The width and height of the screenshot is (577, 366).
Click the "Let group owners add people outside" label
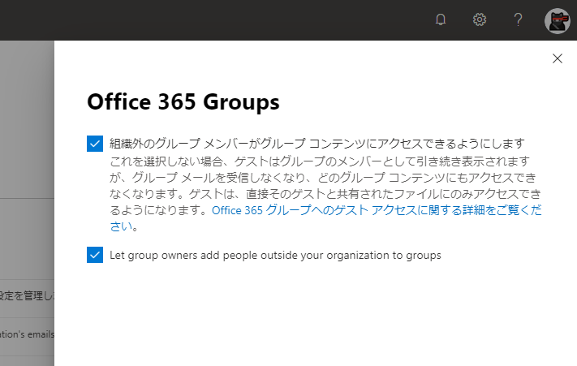(x=275, y=255)
